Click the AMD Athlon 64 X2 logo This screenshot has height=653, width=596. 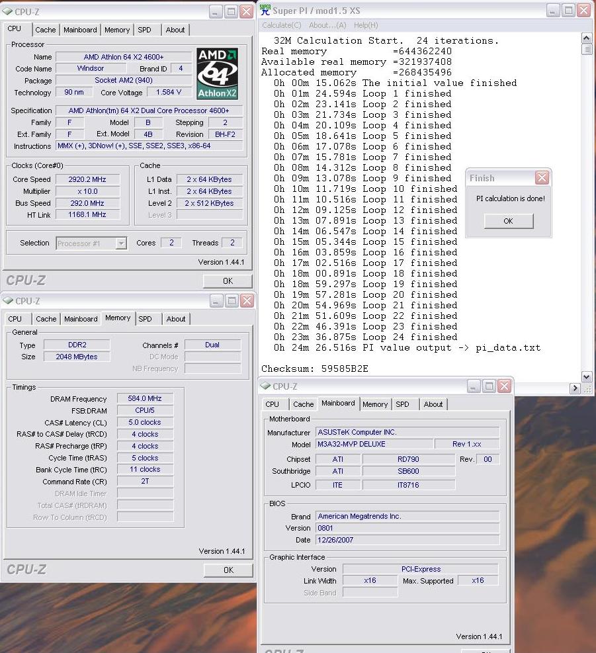pos(217,73)
